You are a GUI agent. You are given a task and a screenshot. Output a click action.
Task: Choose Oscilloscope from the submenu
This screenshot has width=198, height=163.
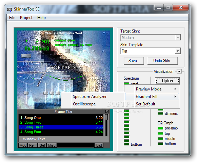pyautogui.click(x=93, y=104)
